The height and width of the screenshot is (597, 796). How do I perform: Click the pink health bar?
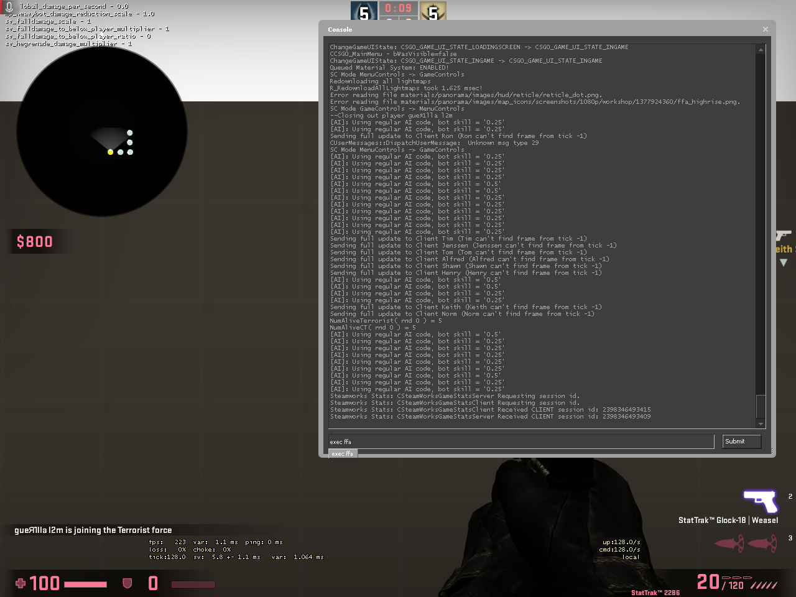[x=86, y=585]
